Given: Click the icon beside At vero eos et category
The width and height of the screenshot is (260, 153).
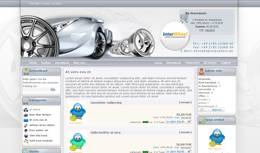Looking at the screenshot, I should tap(26, 120).
